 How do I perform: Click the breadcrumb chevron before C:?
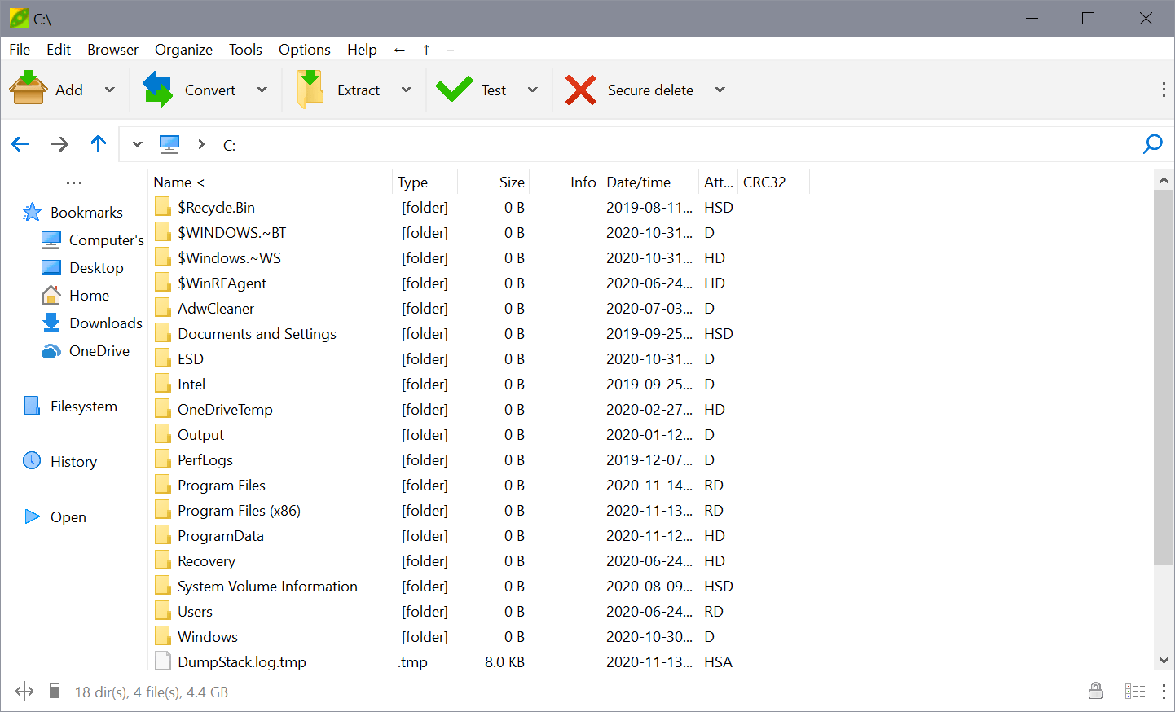tap(201, 145)
